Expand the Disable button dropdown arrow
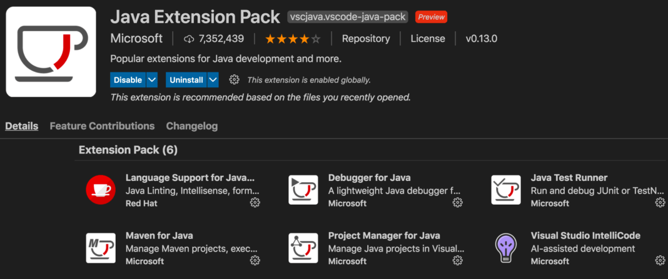 point(152,79)
